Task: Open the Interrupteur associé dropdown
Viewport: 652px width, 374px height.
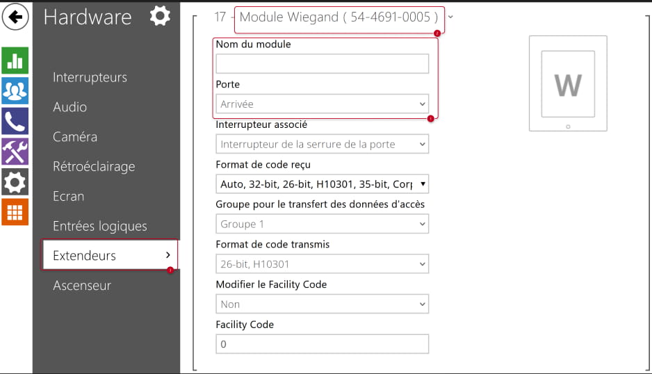Action: coord(323,144)
